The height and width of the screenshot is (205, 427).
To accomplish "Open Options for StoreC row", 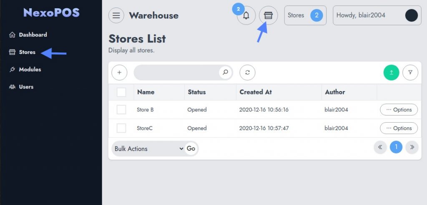I will (x=399, y=128).
